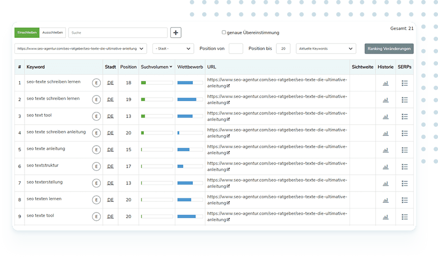
Task: Click the E circle icon for seo texten lernen
Action: pyautogui.click(x=96, y=200)
